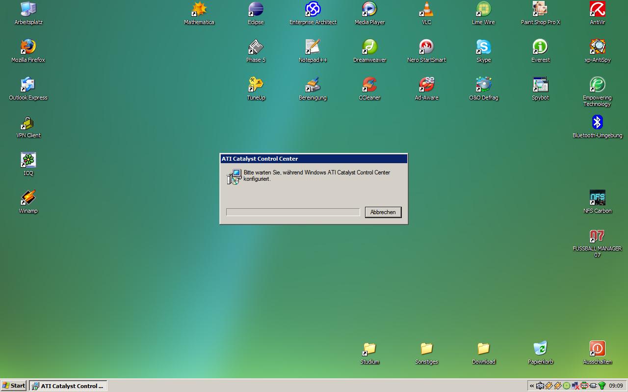The image size is (628, 392).
Task: Select the Eclipse shortcut
Action: 256,9
